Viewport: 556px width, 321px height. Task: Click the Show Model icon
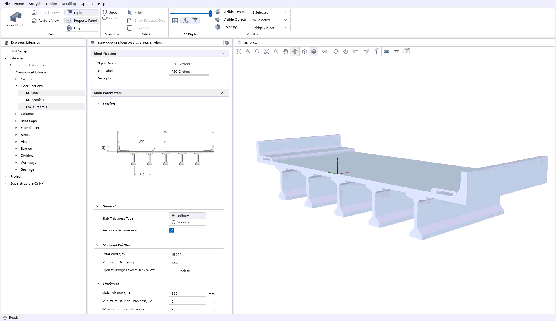tap(16, 18)
